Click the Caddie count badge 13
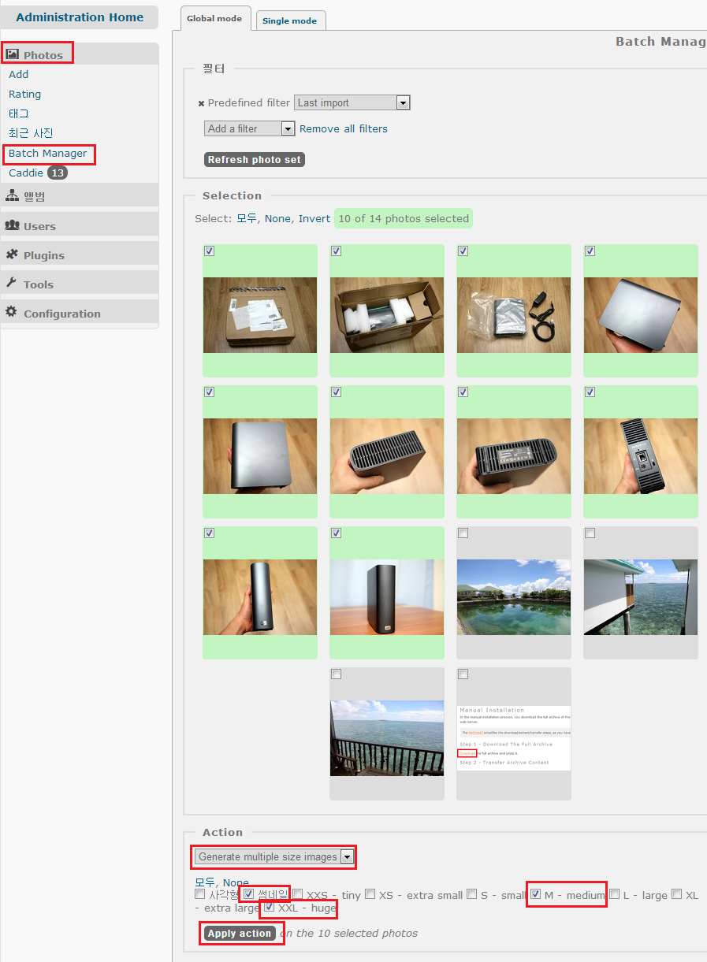 (x=58, y=173)
